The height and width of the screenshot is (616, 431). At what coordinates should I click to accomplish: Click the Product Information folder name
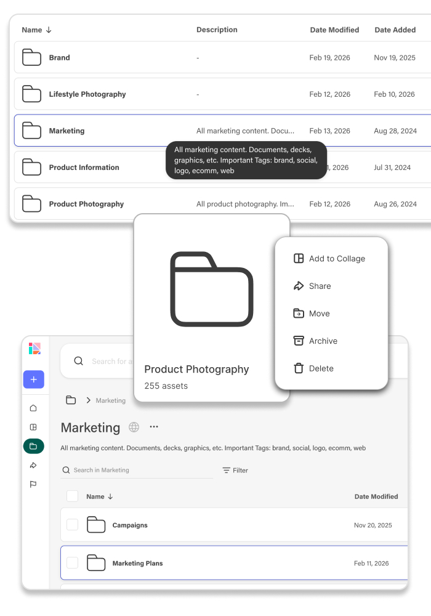point(84,168)
